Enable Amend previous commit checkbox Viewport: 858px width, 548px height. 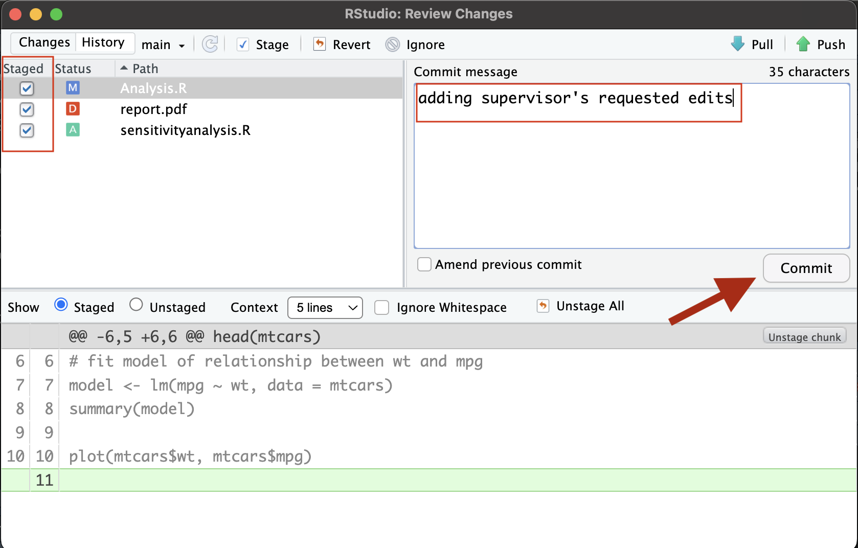pyautogui.click(x=424, y=264)
